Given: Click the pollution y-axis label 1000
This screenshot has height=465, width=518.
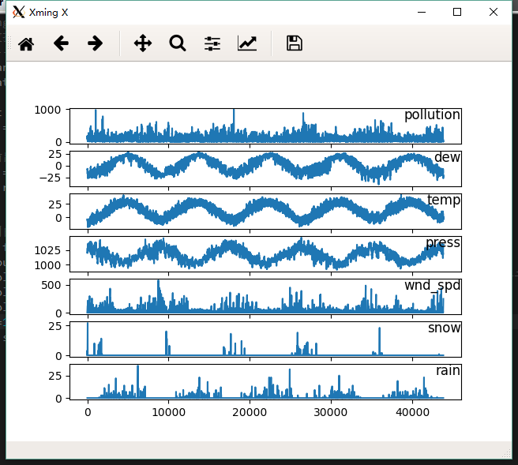Looking at the screenshot, I should pyautogui.click(x=47, y=110).
